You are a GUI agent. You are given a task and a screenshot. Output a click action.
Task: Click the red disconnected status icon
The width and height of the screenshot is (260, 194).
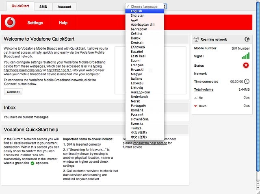pyautogui.click(x=246, y=65)
